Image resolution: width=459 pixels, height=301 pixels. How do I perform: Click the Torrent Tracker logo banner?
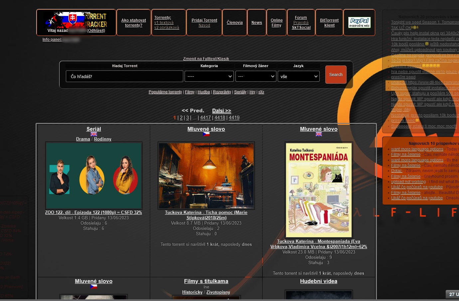coord(76,20)
